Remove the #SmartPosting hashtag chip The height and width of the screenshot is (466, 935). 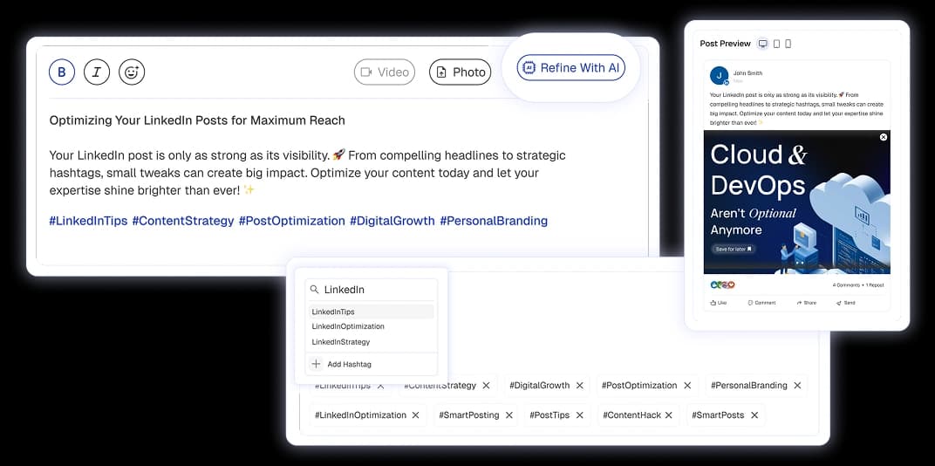(509, 415)
